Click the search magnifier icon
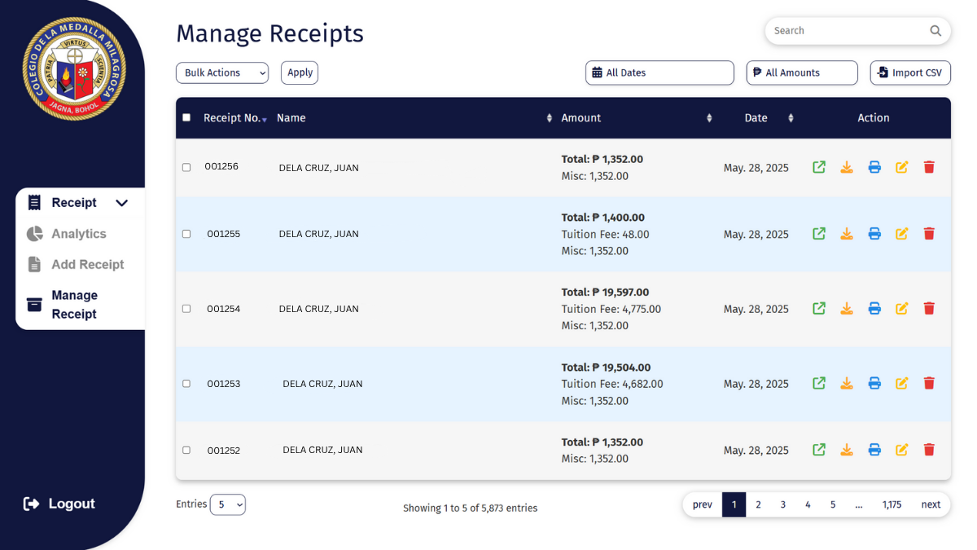This screenshot has width=977, height=550. [x=935, y=31]
